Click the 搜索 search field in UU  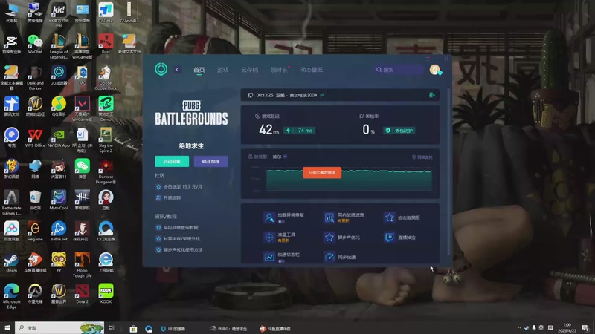[x=399, y=70]
